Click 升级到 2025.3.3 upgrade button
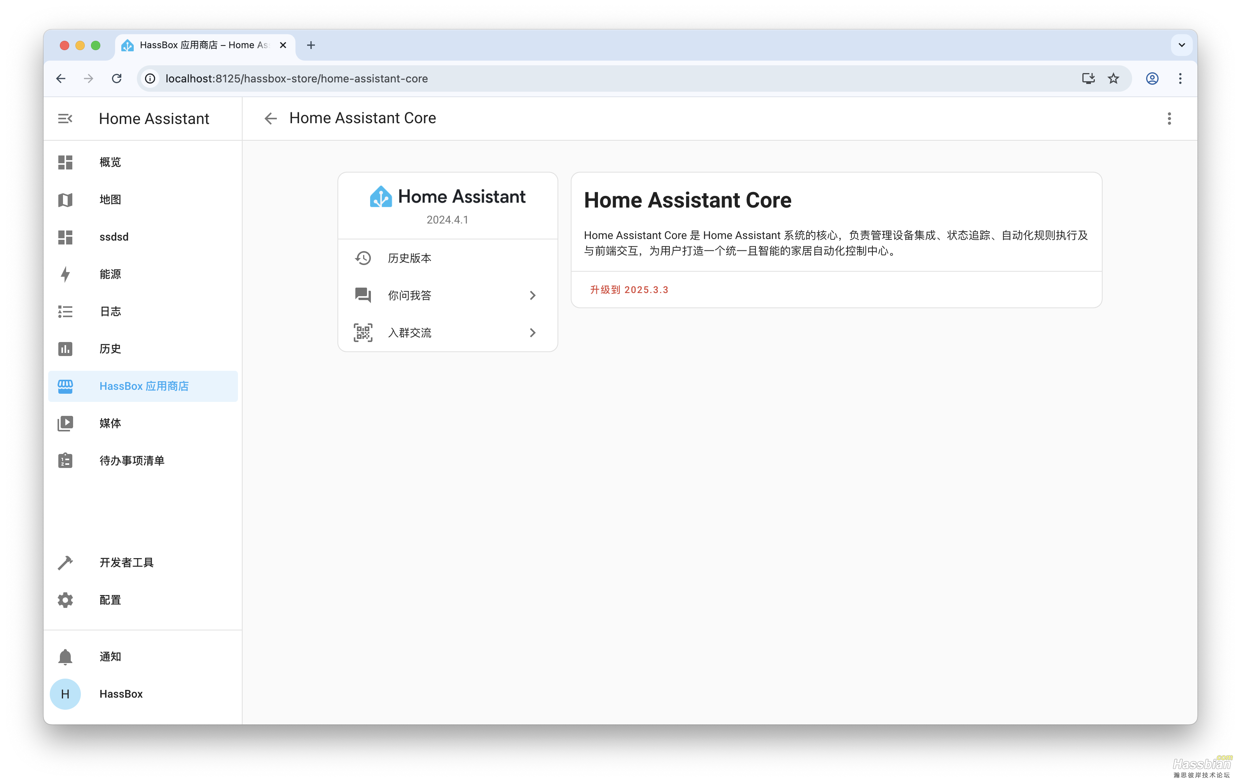Viewport: 1241px width, 782px height. pos(629,290)
